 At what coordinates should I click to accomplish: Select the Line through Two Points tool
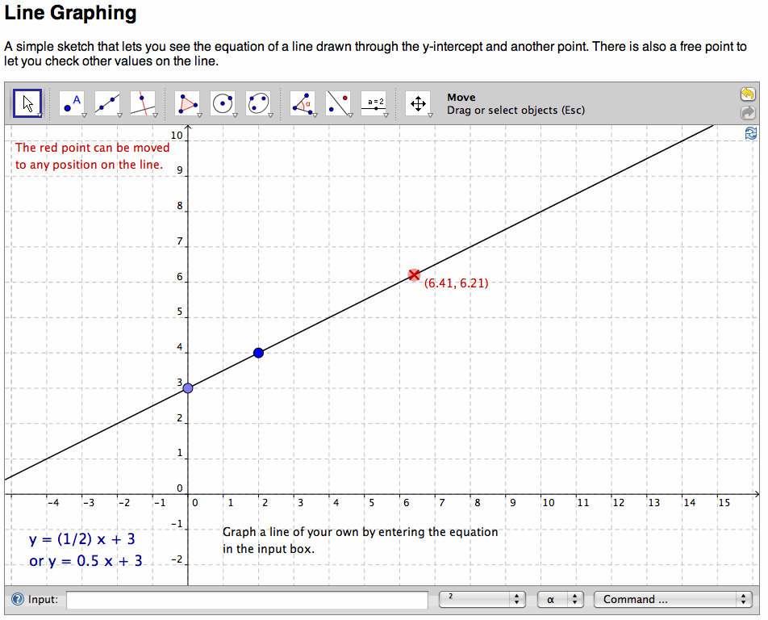[106, 103]
